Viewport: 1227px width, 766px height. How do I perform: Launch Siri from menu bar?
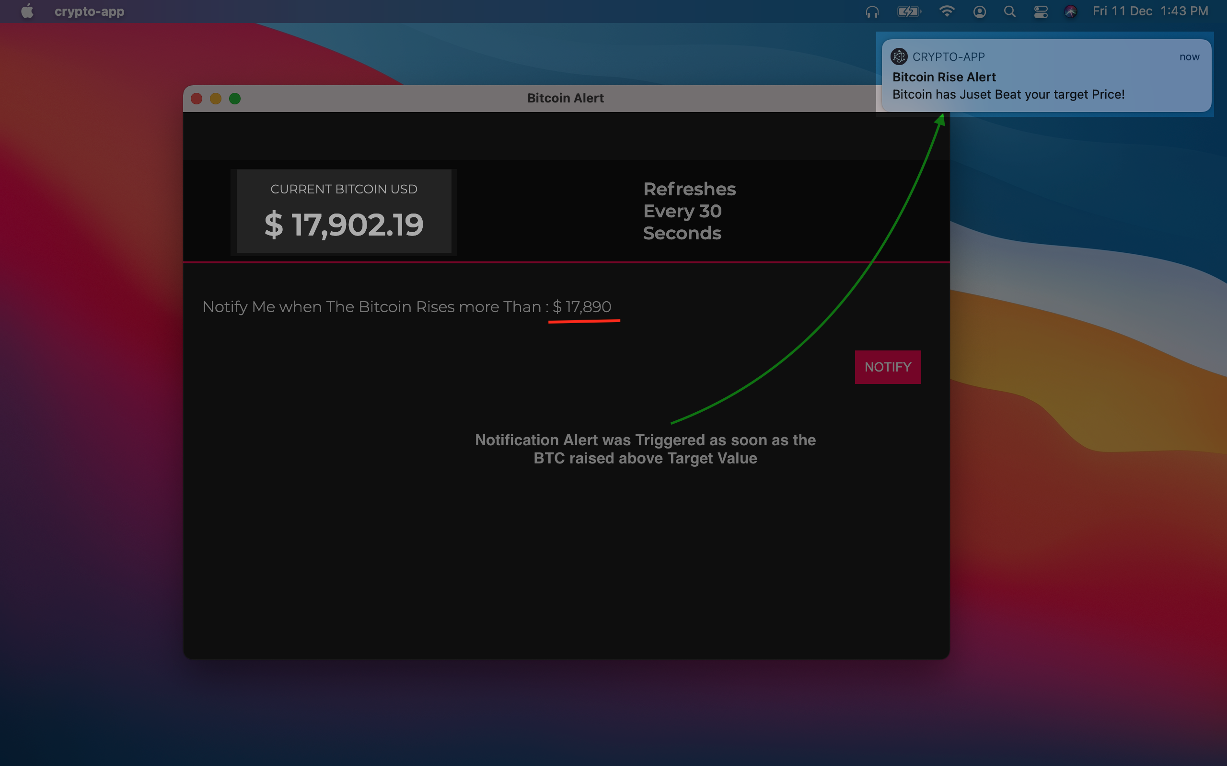(x=1070, y=11)
